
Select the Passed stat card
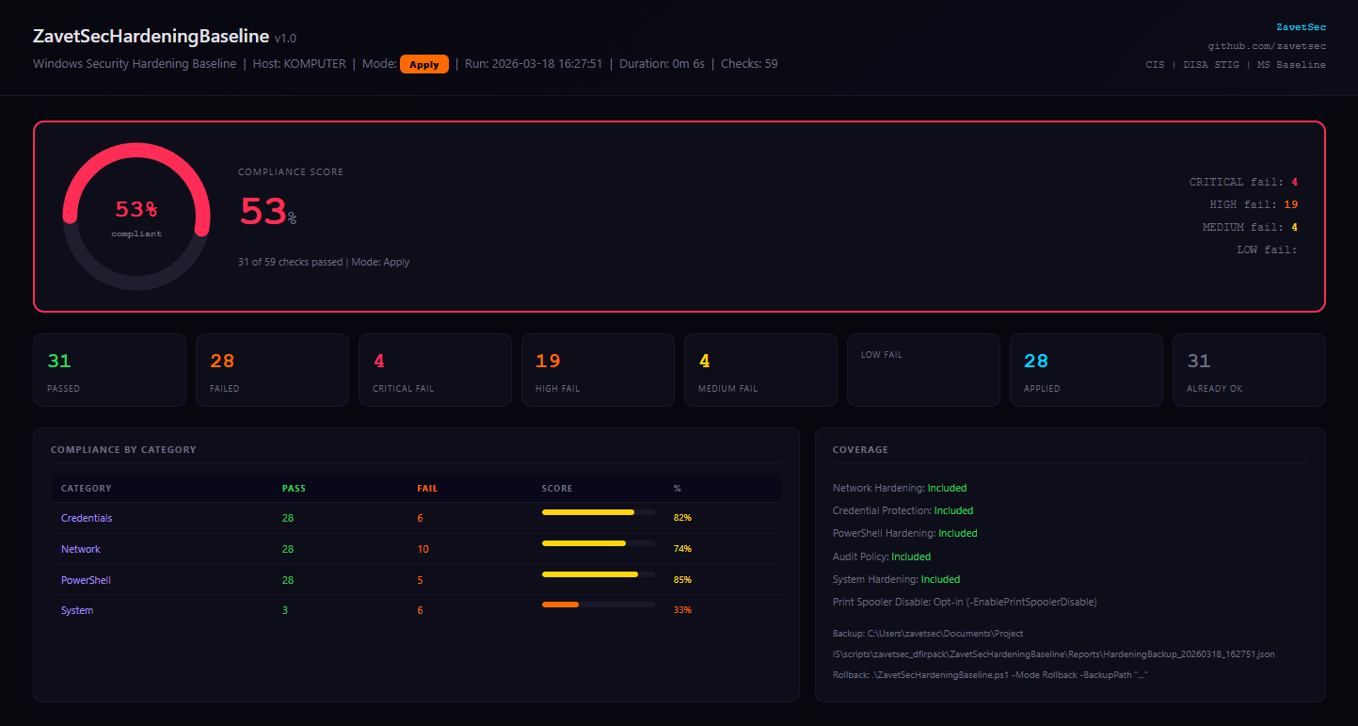point(109,370)
